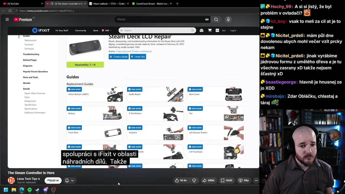Open the Fan guide card
This screenshot has width=345, height=194.
(216, 113)
